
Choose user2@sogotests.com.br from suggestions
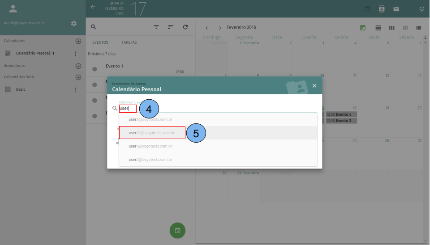click(x=150, y=160)
